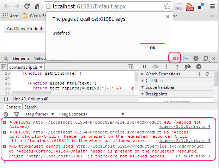
Task: Hide the debugger sidebar pane
Action: (x=130, y=67)
